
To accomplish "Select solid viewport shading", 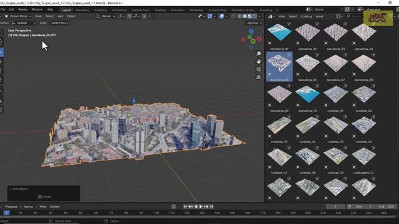I will (244, 16).
